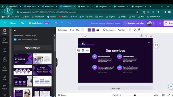Image resolution: width=173 pixels, height=97 pixels.
Task: Open the Uploads sidebar panel
Action: pyautogui.click(x=5, y=68)
